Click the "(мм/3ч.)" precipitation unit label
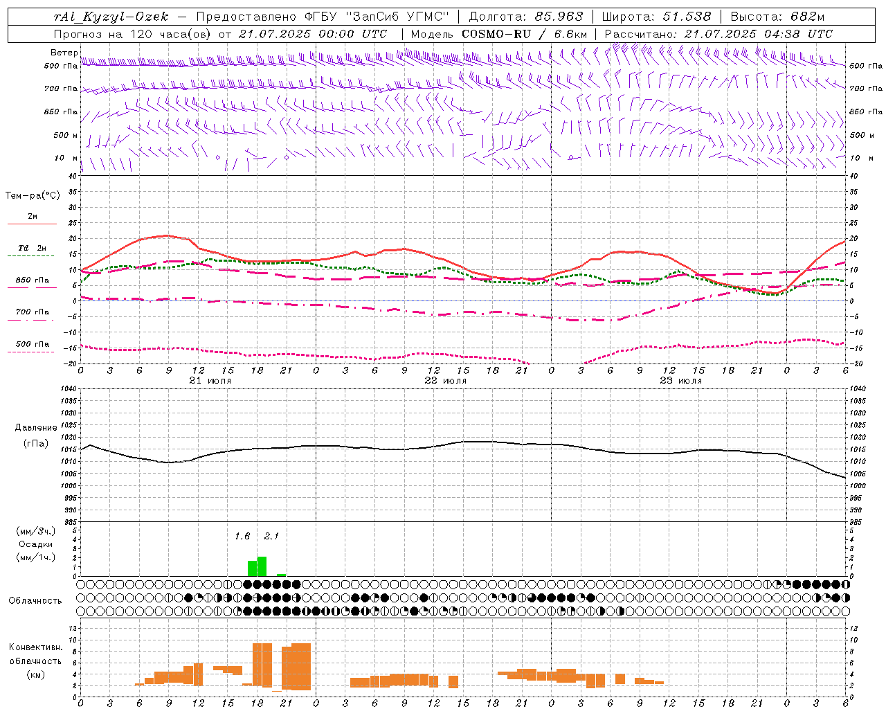 pyautogui.click(x=35, y=531)
